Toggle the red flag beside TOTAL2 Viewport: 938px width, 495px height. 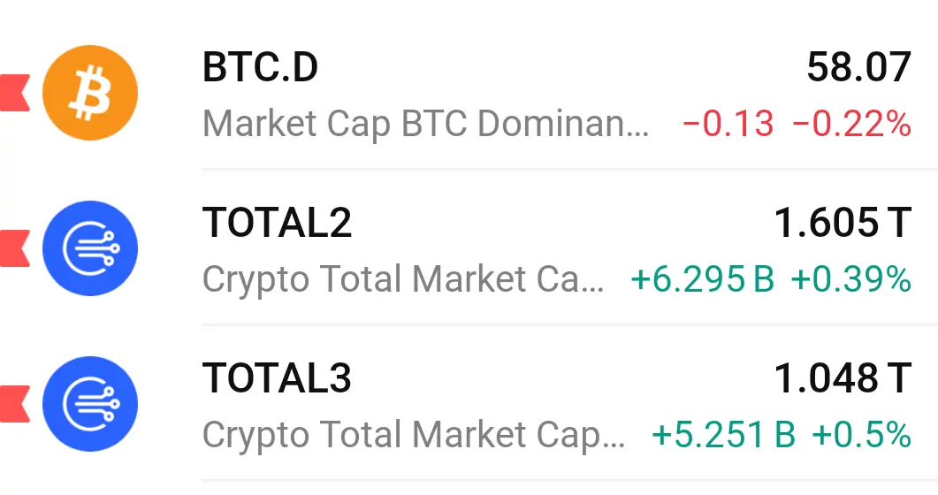[14, 248]
